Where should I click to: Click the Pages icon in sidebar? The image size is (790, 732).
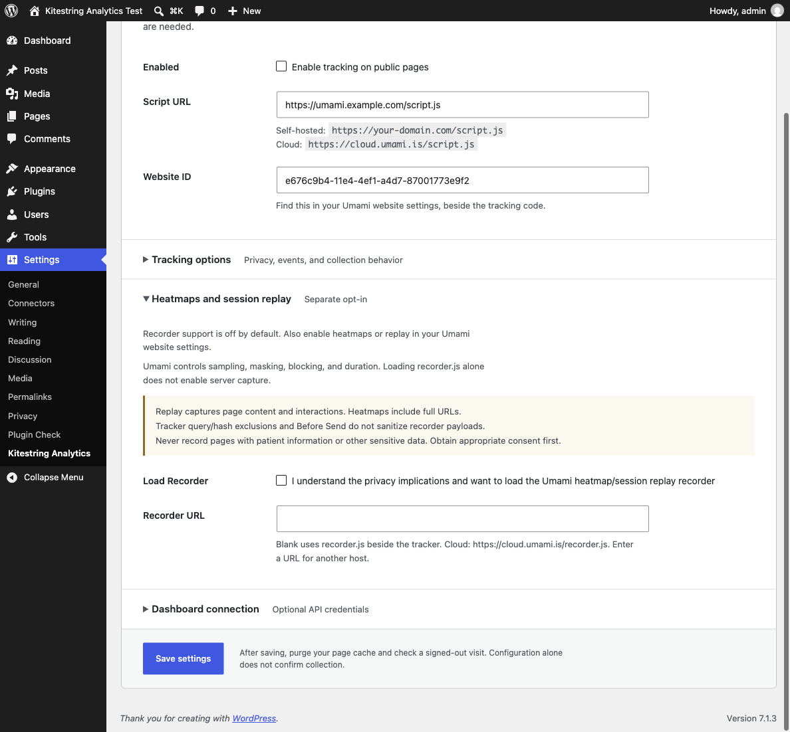click(12, 116)
